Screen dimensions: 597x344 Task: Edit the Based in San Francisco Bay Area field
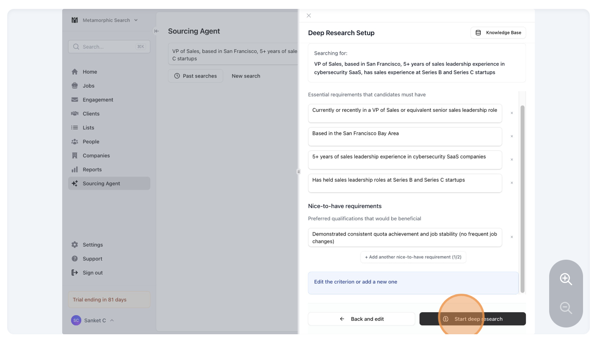tap(405, 136)
